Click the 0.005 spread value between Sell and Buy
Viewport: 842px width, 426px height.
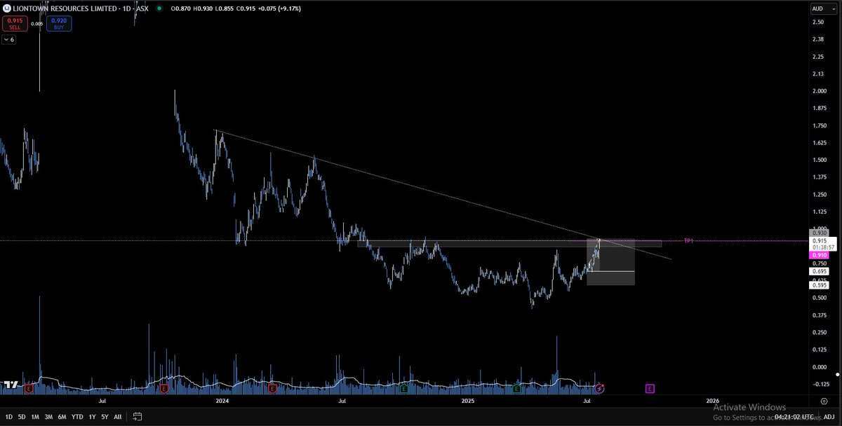click(36, 24)
